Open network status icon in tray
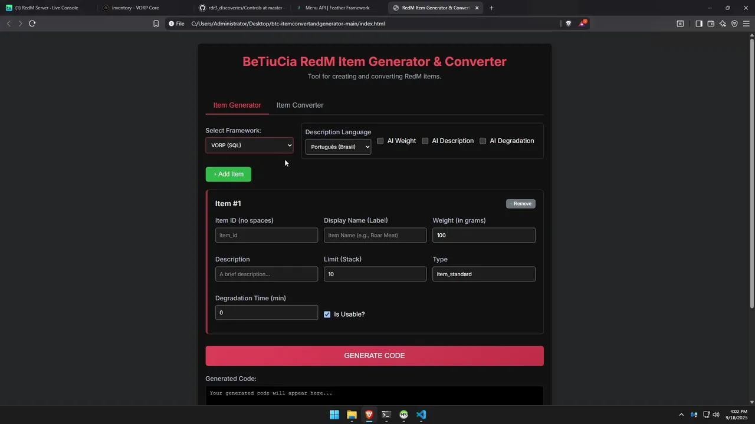The image size is (755, 424). click(706, 415)
